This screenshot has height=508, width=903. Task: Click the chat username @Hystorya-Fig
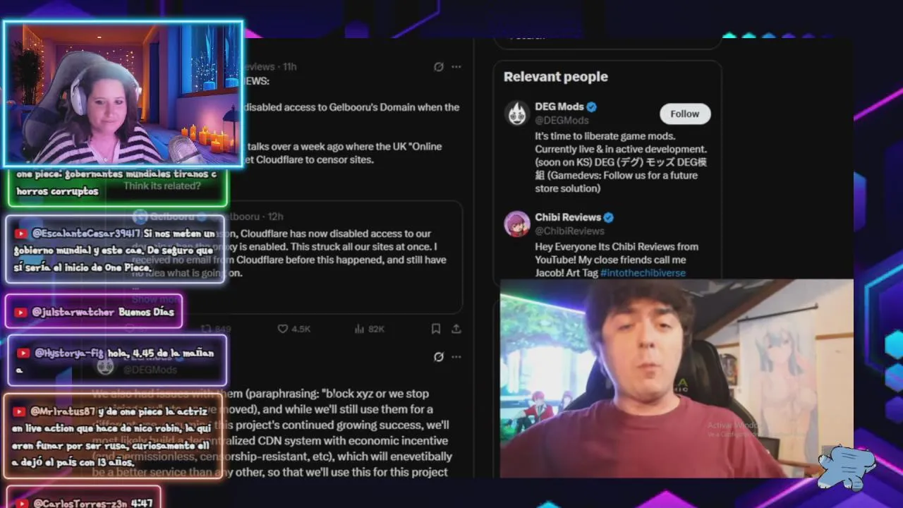tap(69, 353)
